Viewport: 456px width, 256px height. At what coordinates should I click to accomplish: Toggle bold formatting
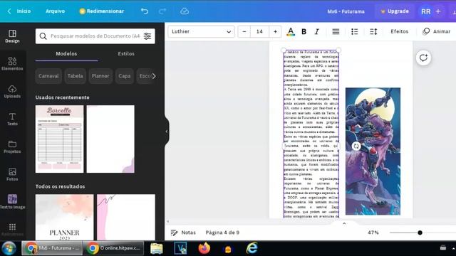[x=304, y=31]
